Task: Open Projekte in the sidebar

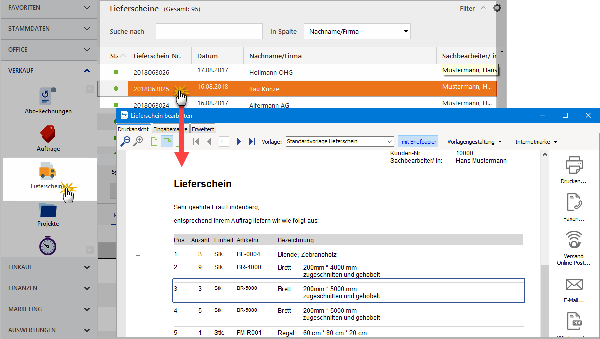Action: tap(48, 214)
